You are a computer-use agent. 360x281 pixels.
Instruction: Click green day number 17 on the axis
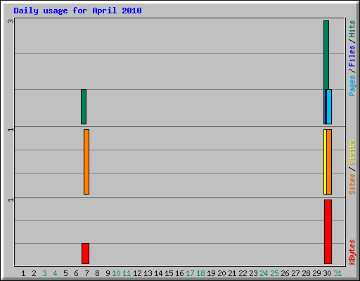tap(190, 273)
